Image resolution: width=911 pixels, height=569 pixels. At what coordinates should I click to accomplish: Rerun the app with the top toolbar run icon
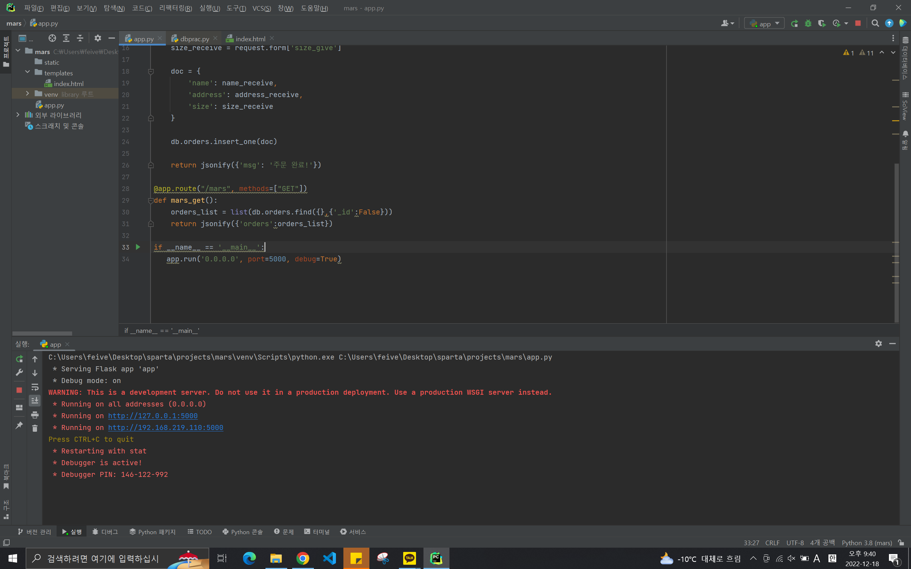794,23
